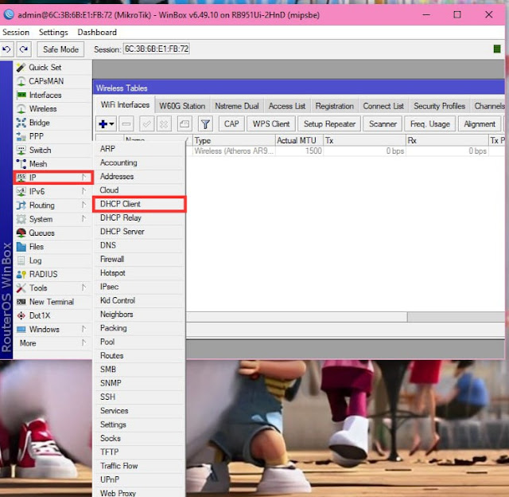Viewport: 509px width, 497px height.
Task: Open Wireless in the sidebar
Action: pyautogui.click(x=52, y=108)
